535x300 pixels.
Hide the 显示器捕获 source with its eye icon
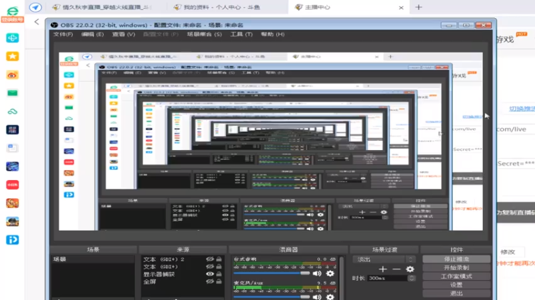click(x=210, y=274)
